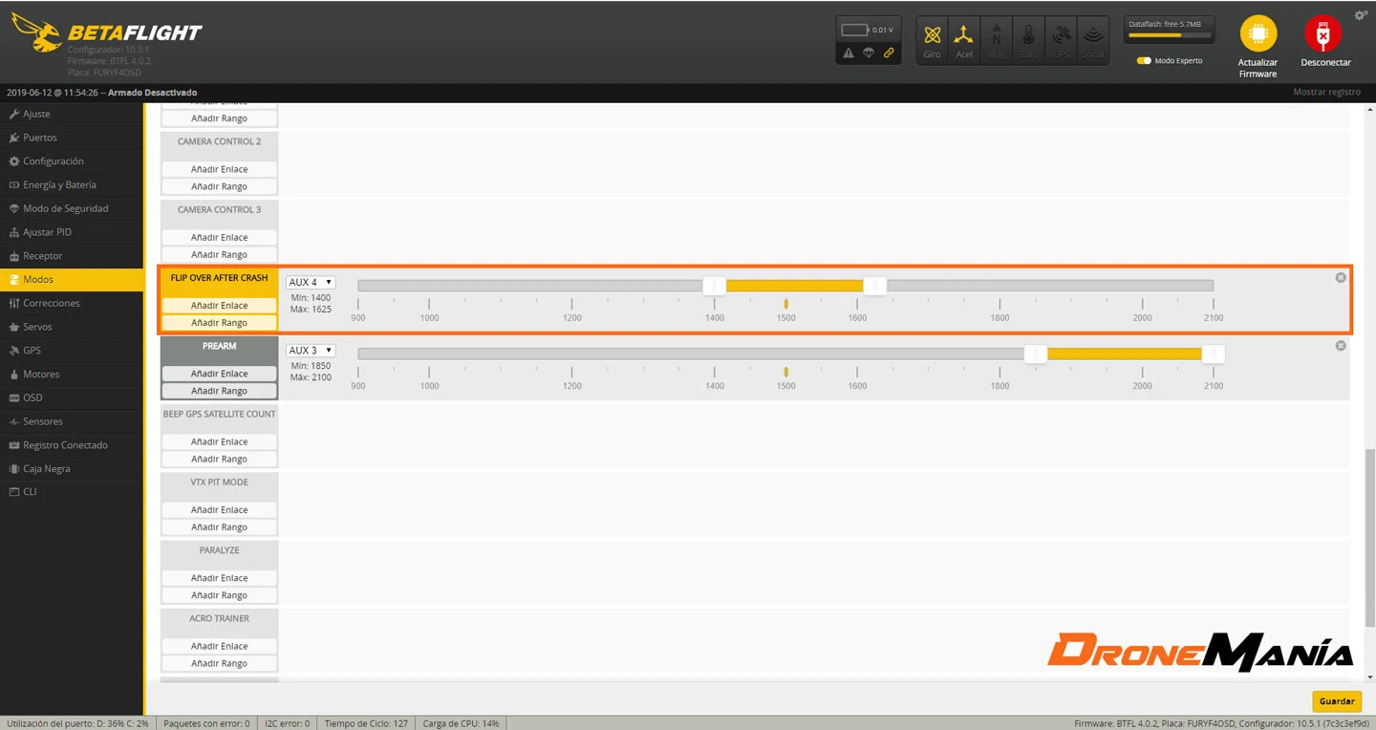Click the Sonar sensor icon
Image resolution: width=1376 pixels, height=730 pixels.
click(1093, 38)
